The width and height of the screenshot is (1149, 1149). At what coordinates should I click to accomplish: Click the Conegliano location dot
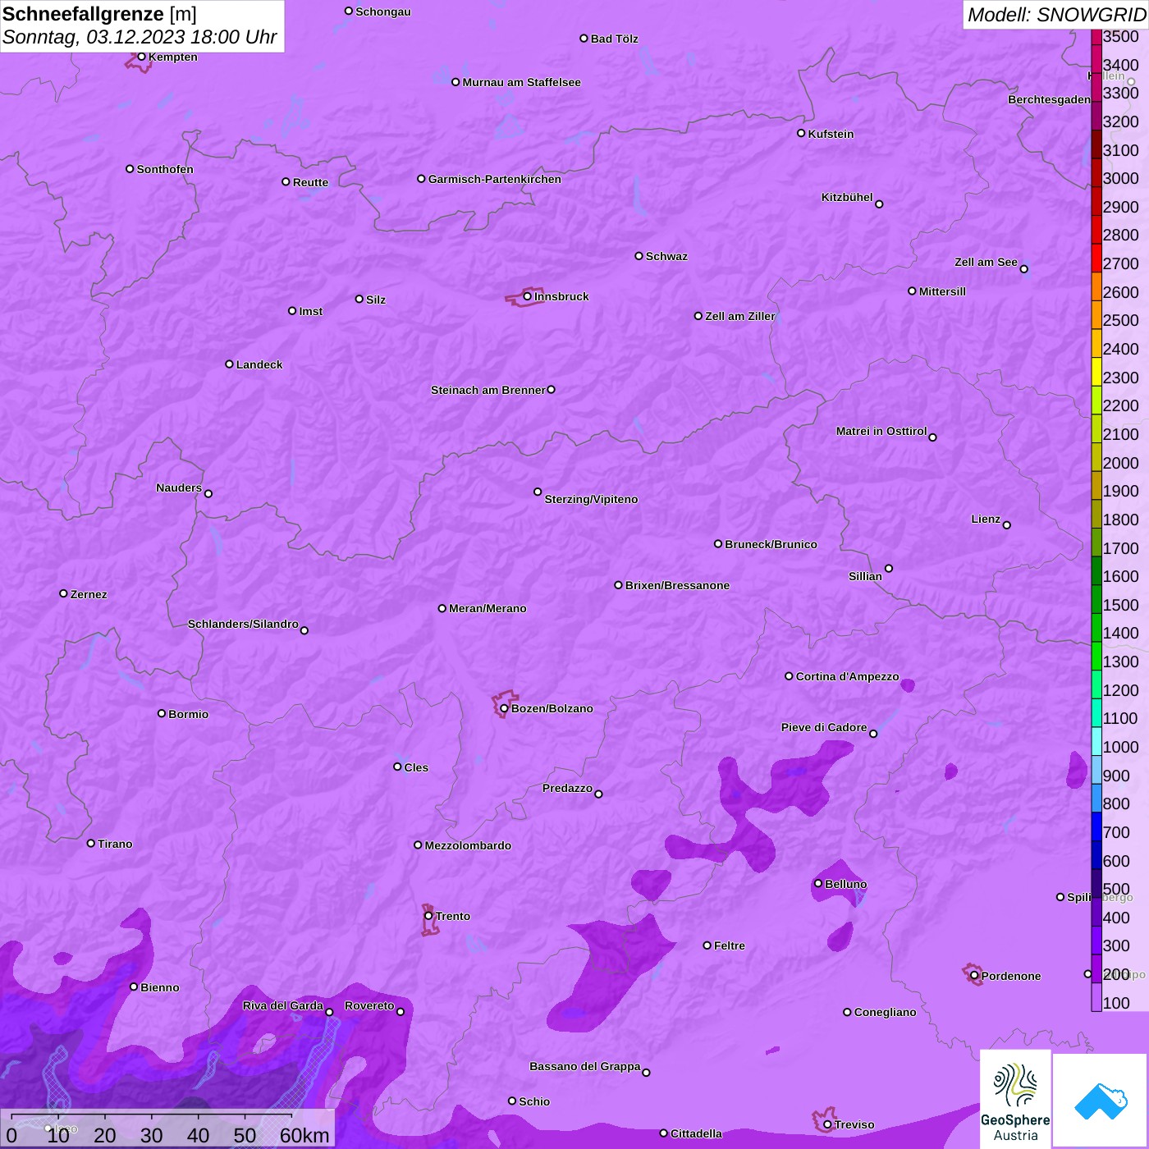click(x=847, y=1012)
